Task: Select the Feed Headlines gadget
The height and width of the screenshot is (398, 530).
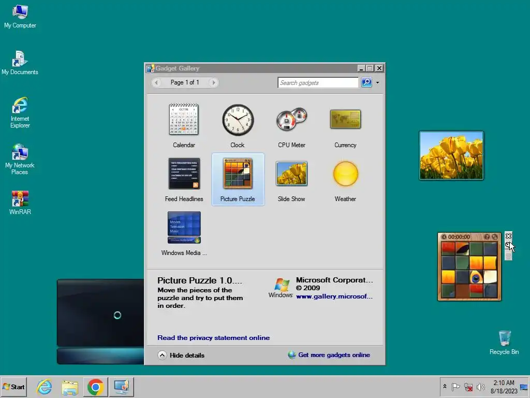Action: click(x=184, y=180)
